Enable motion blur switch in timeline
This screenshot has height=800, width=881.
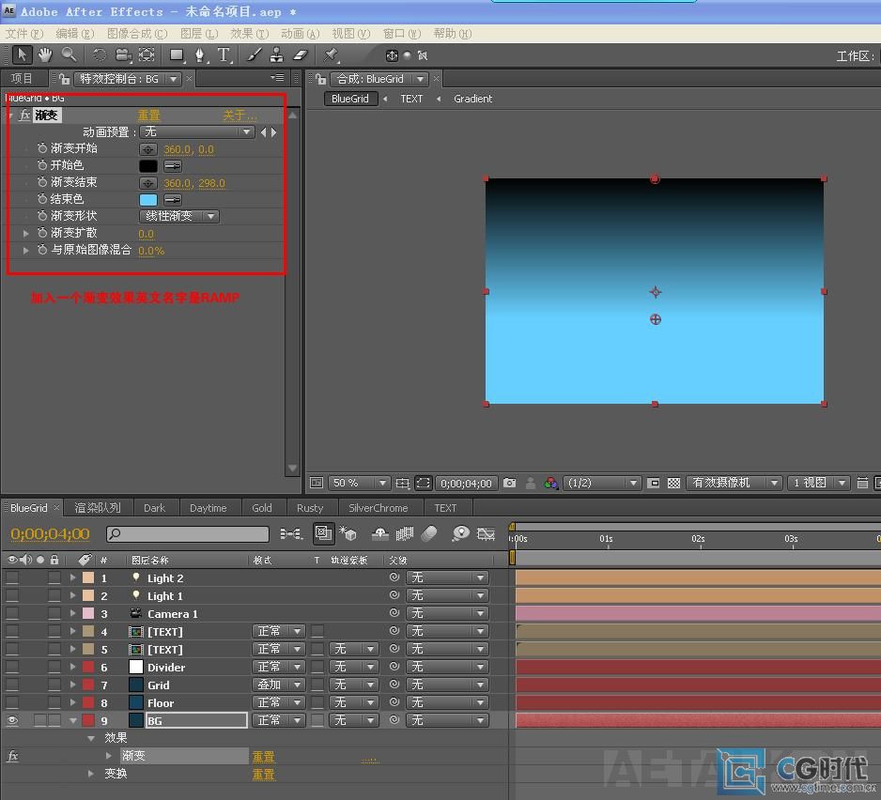click(x=429, y=533)
